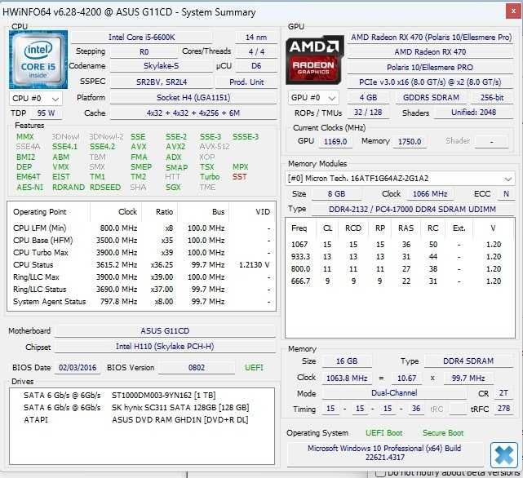523x478 pixels.
Task: Click the 4 GB video memory size field
Action: click(x=368, y=98)
